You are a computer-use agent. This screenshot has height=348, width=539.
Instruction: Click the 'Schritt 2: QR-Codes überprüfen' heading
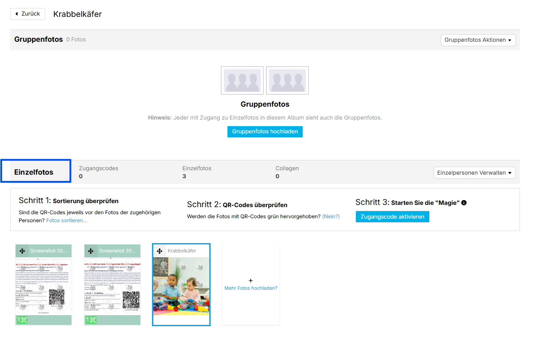point(237,204)
